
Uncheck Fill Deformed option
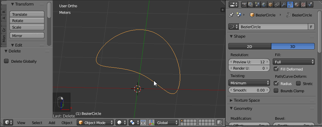tap(276, 69)
